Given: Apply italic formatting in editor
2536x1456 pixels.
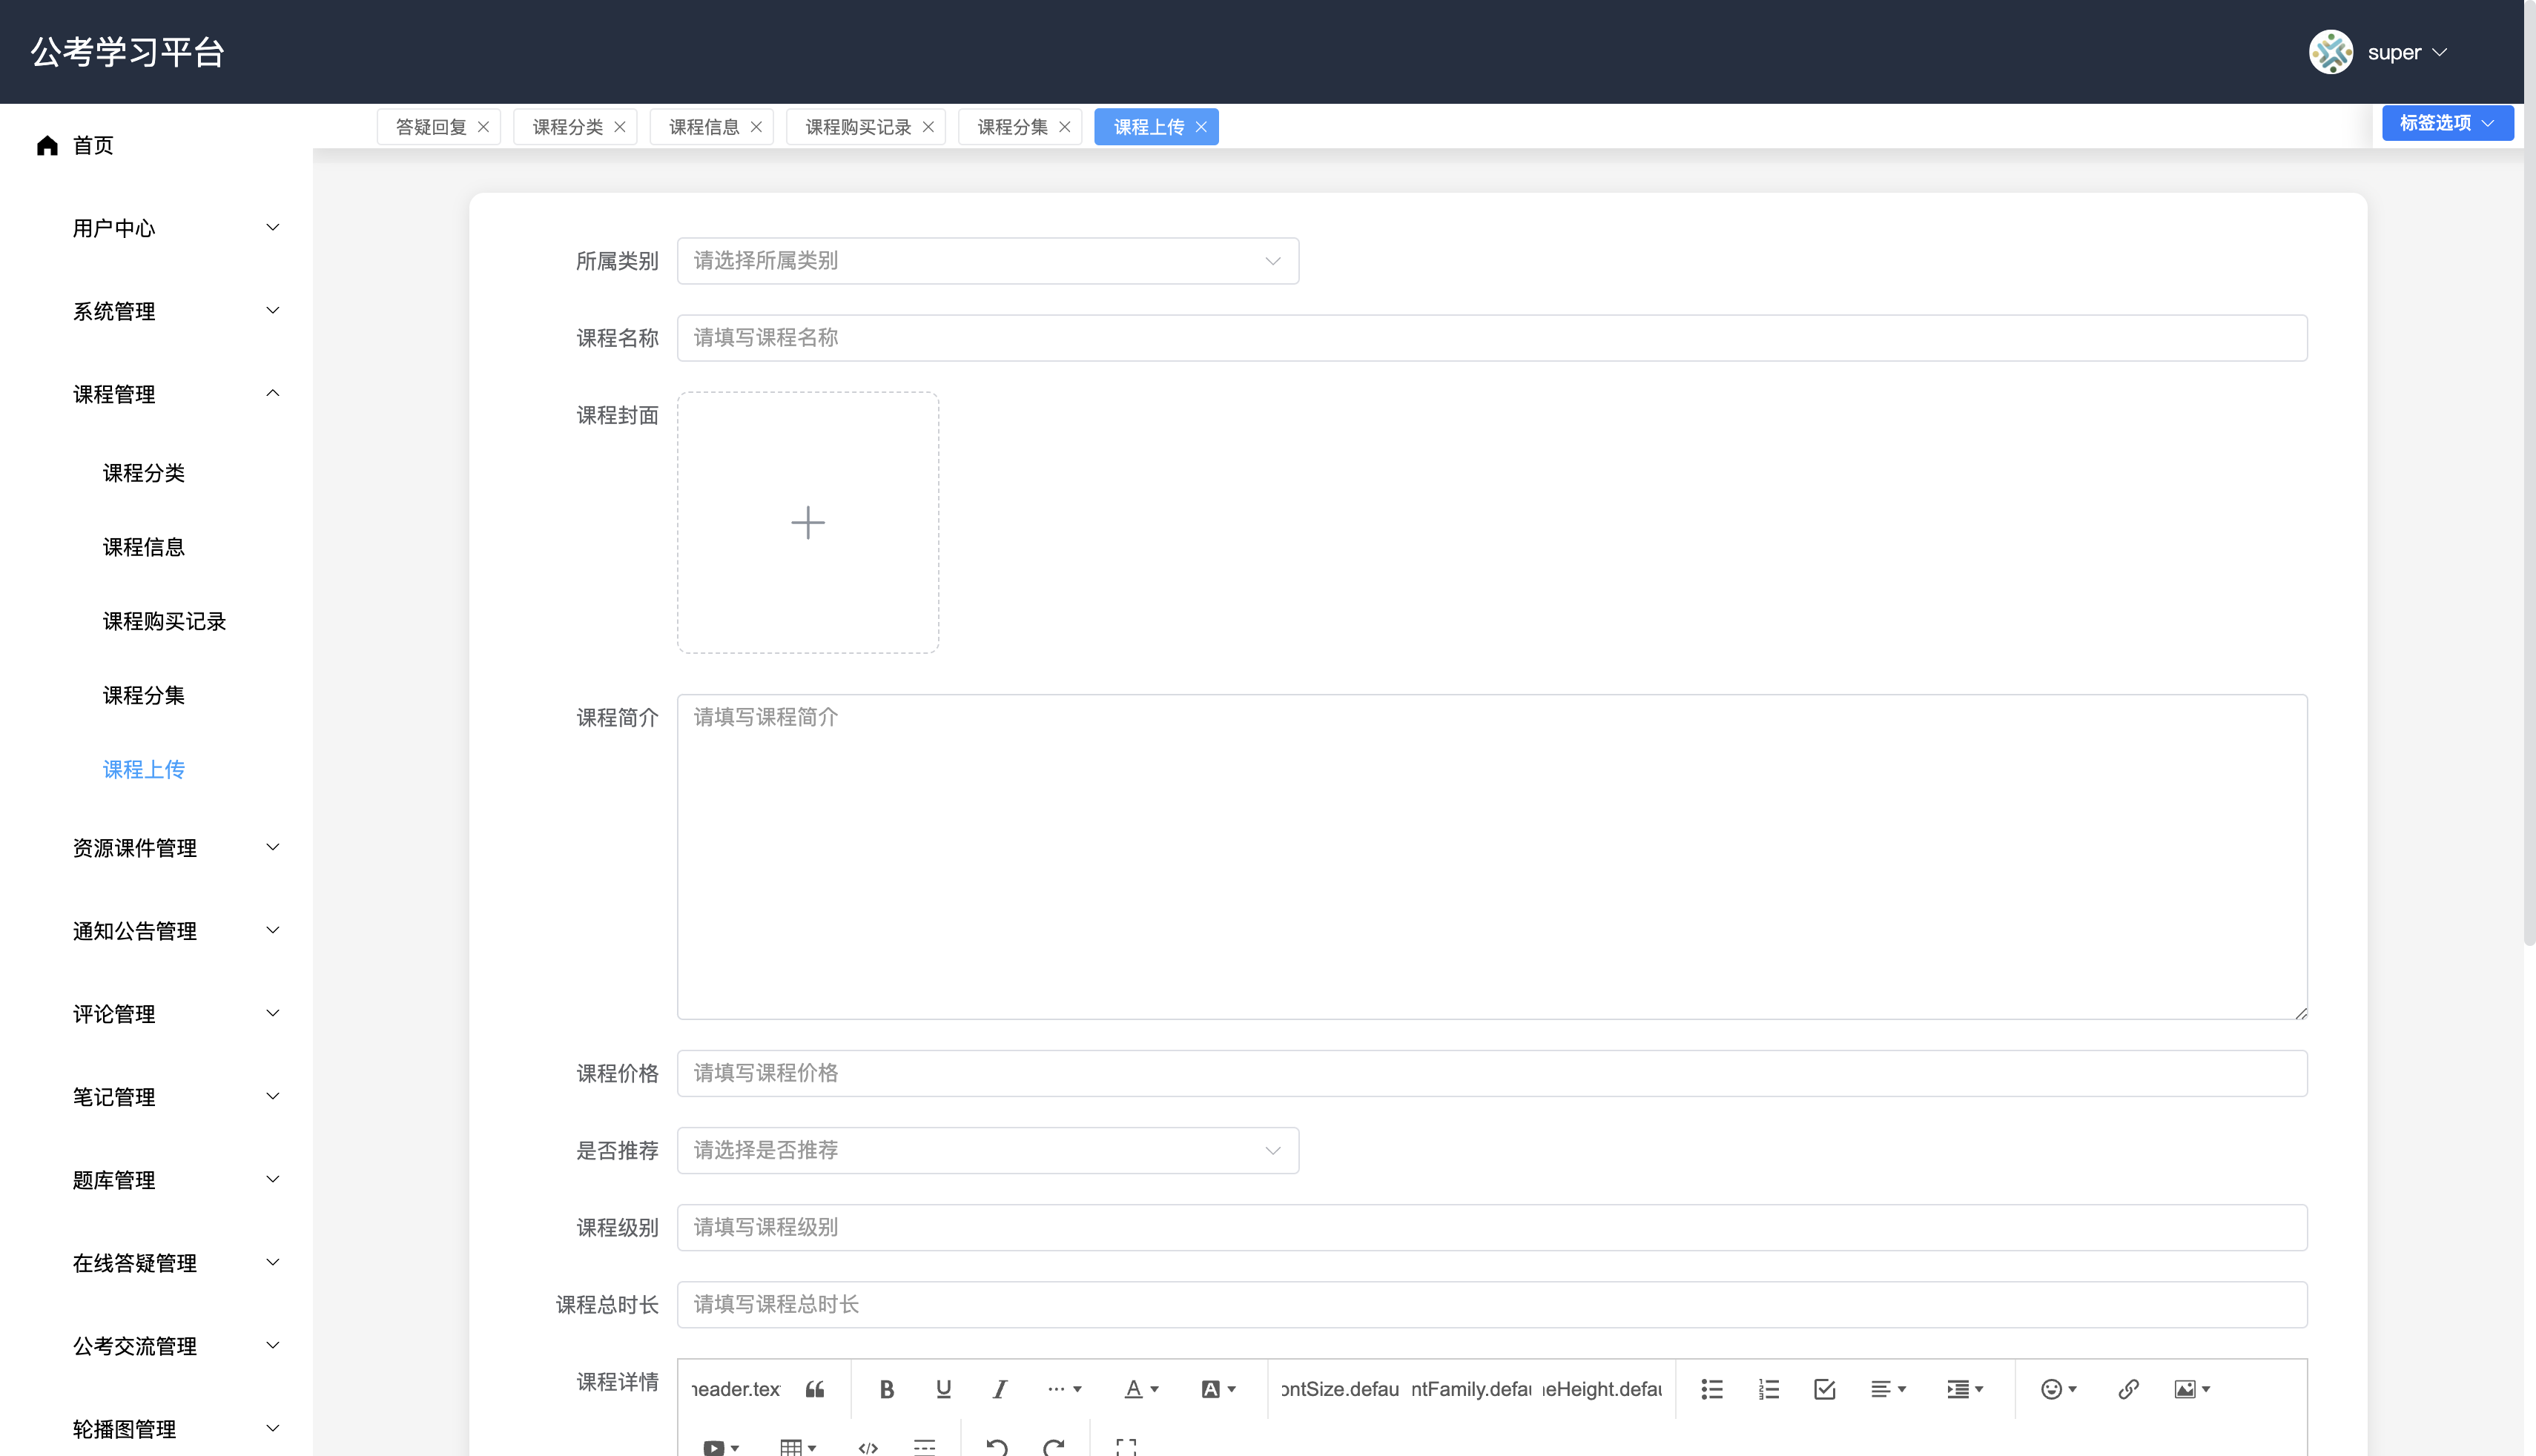Looking at the screenshot, I should click(999, 1389).
